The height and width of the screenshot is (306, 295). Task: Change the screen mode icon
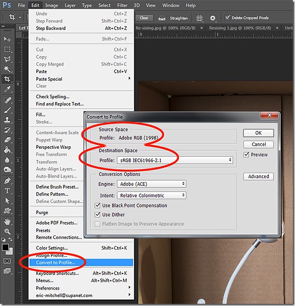click(7, 271)
